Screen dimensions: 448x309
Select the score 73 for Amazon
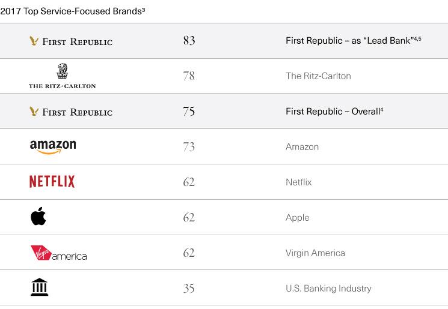189,147
